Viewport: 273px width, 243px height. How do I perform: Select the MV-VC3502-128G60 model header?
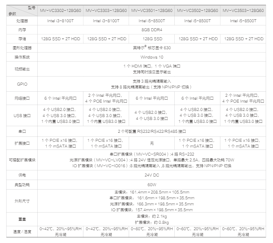(x=198, y=11)
